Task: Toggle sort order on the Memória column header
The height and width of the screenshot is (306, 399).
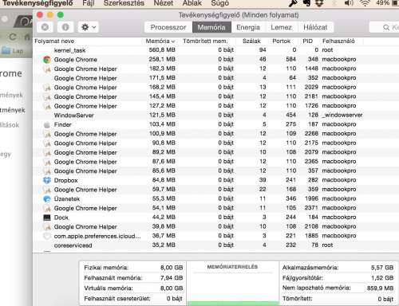Action: [160, 41]
